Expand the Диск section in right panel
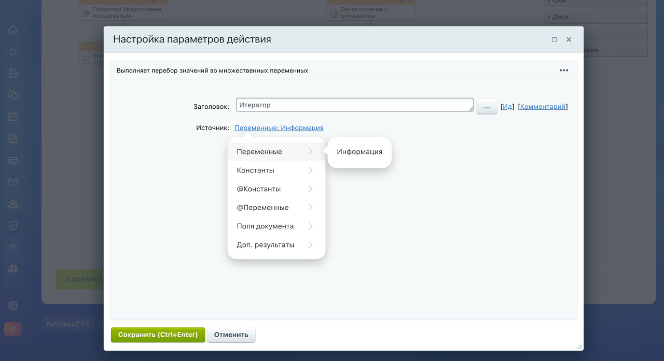This screenshot has height=361, width=664. click(x=596, y=17)
